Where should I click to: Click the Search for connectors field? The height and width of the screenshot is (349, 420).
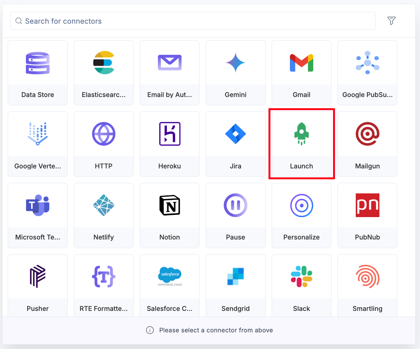click(x=193, y=21)
